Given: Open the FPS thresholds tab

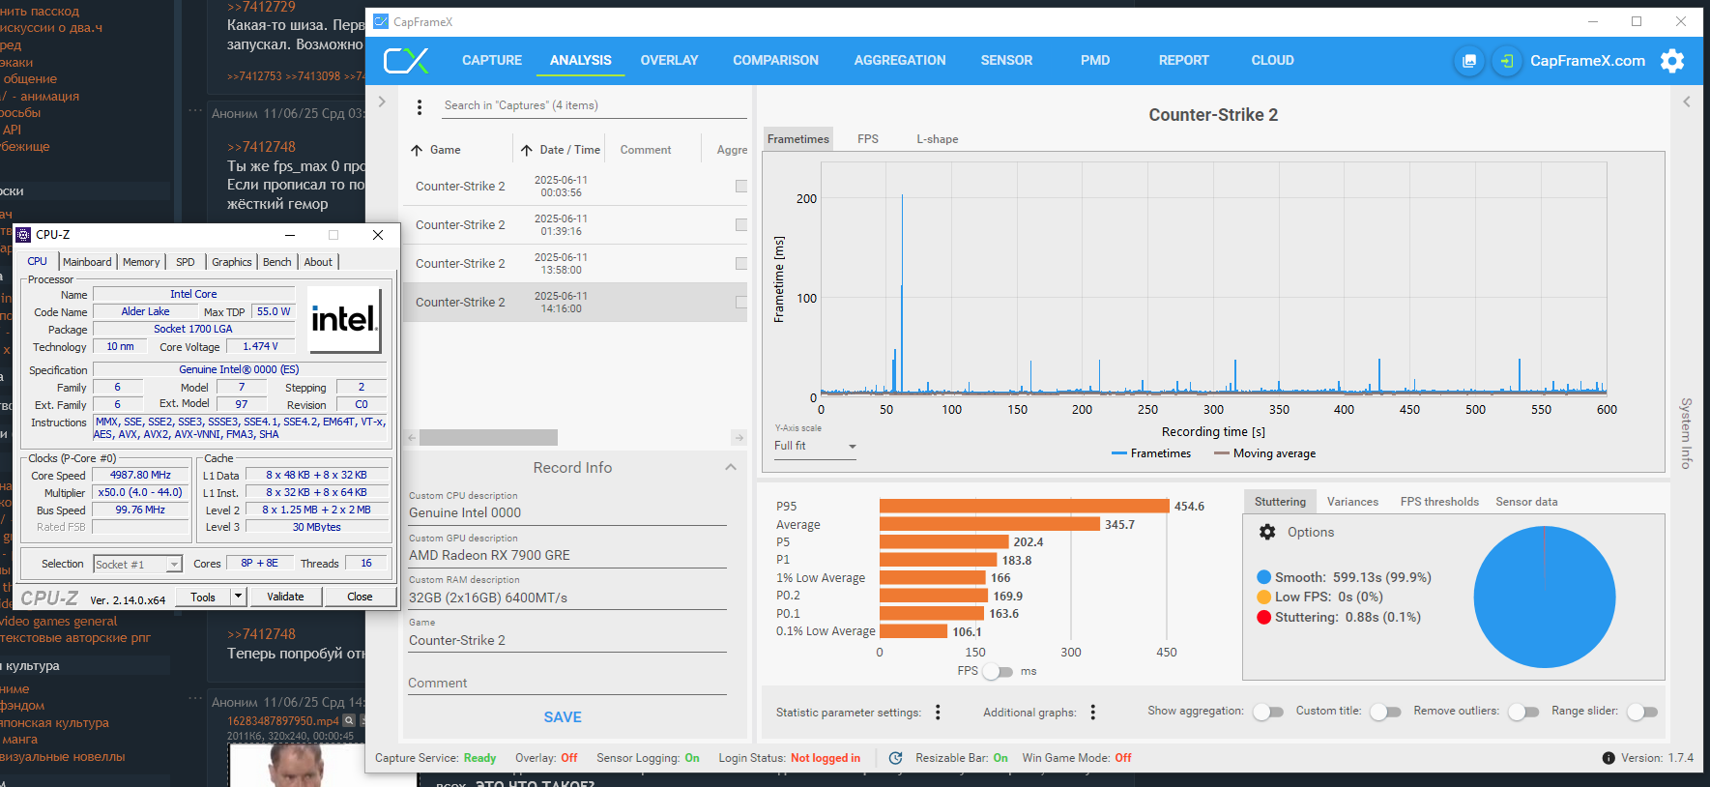Looking at the screenshot, I should (1439, 502).
